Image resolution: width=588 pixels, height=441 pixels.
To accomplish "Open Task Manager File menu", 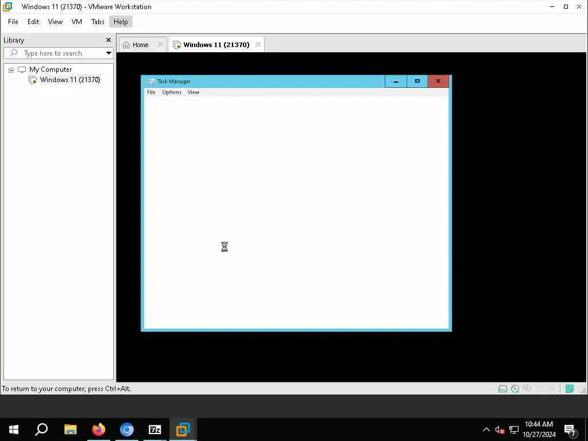I will (x=151, y=92).
